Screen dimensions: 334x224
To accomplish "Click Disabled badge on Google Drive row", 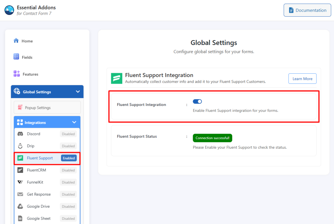I will tap(68, 206).
